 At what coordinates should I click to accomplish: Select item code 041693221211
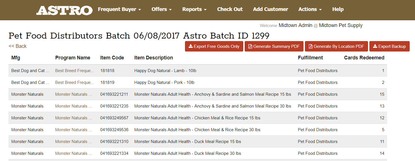pos(114,94)
